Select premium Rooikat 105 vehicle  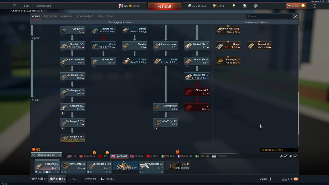259,46
